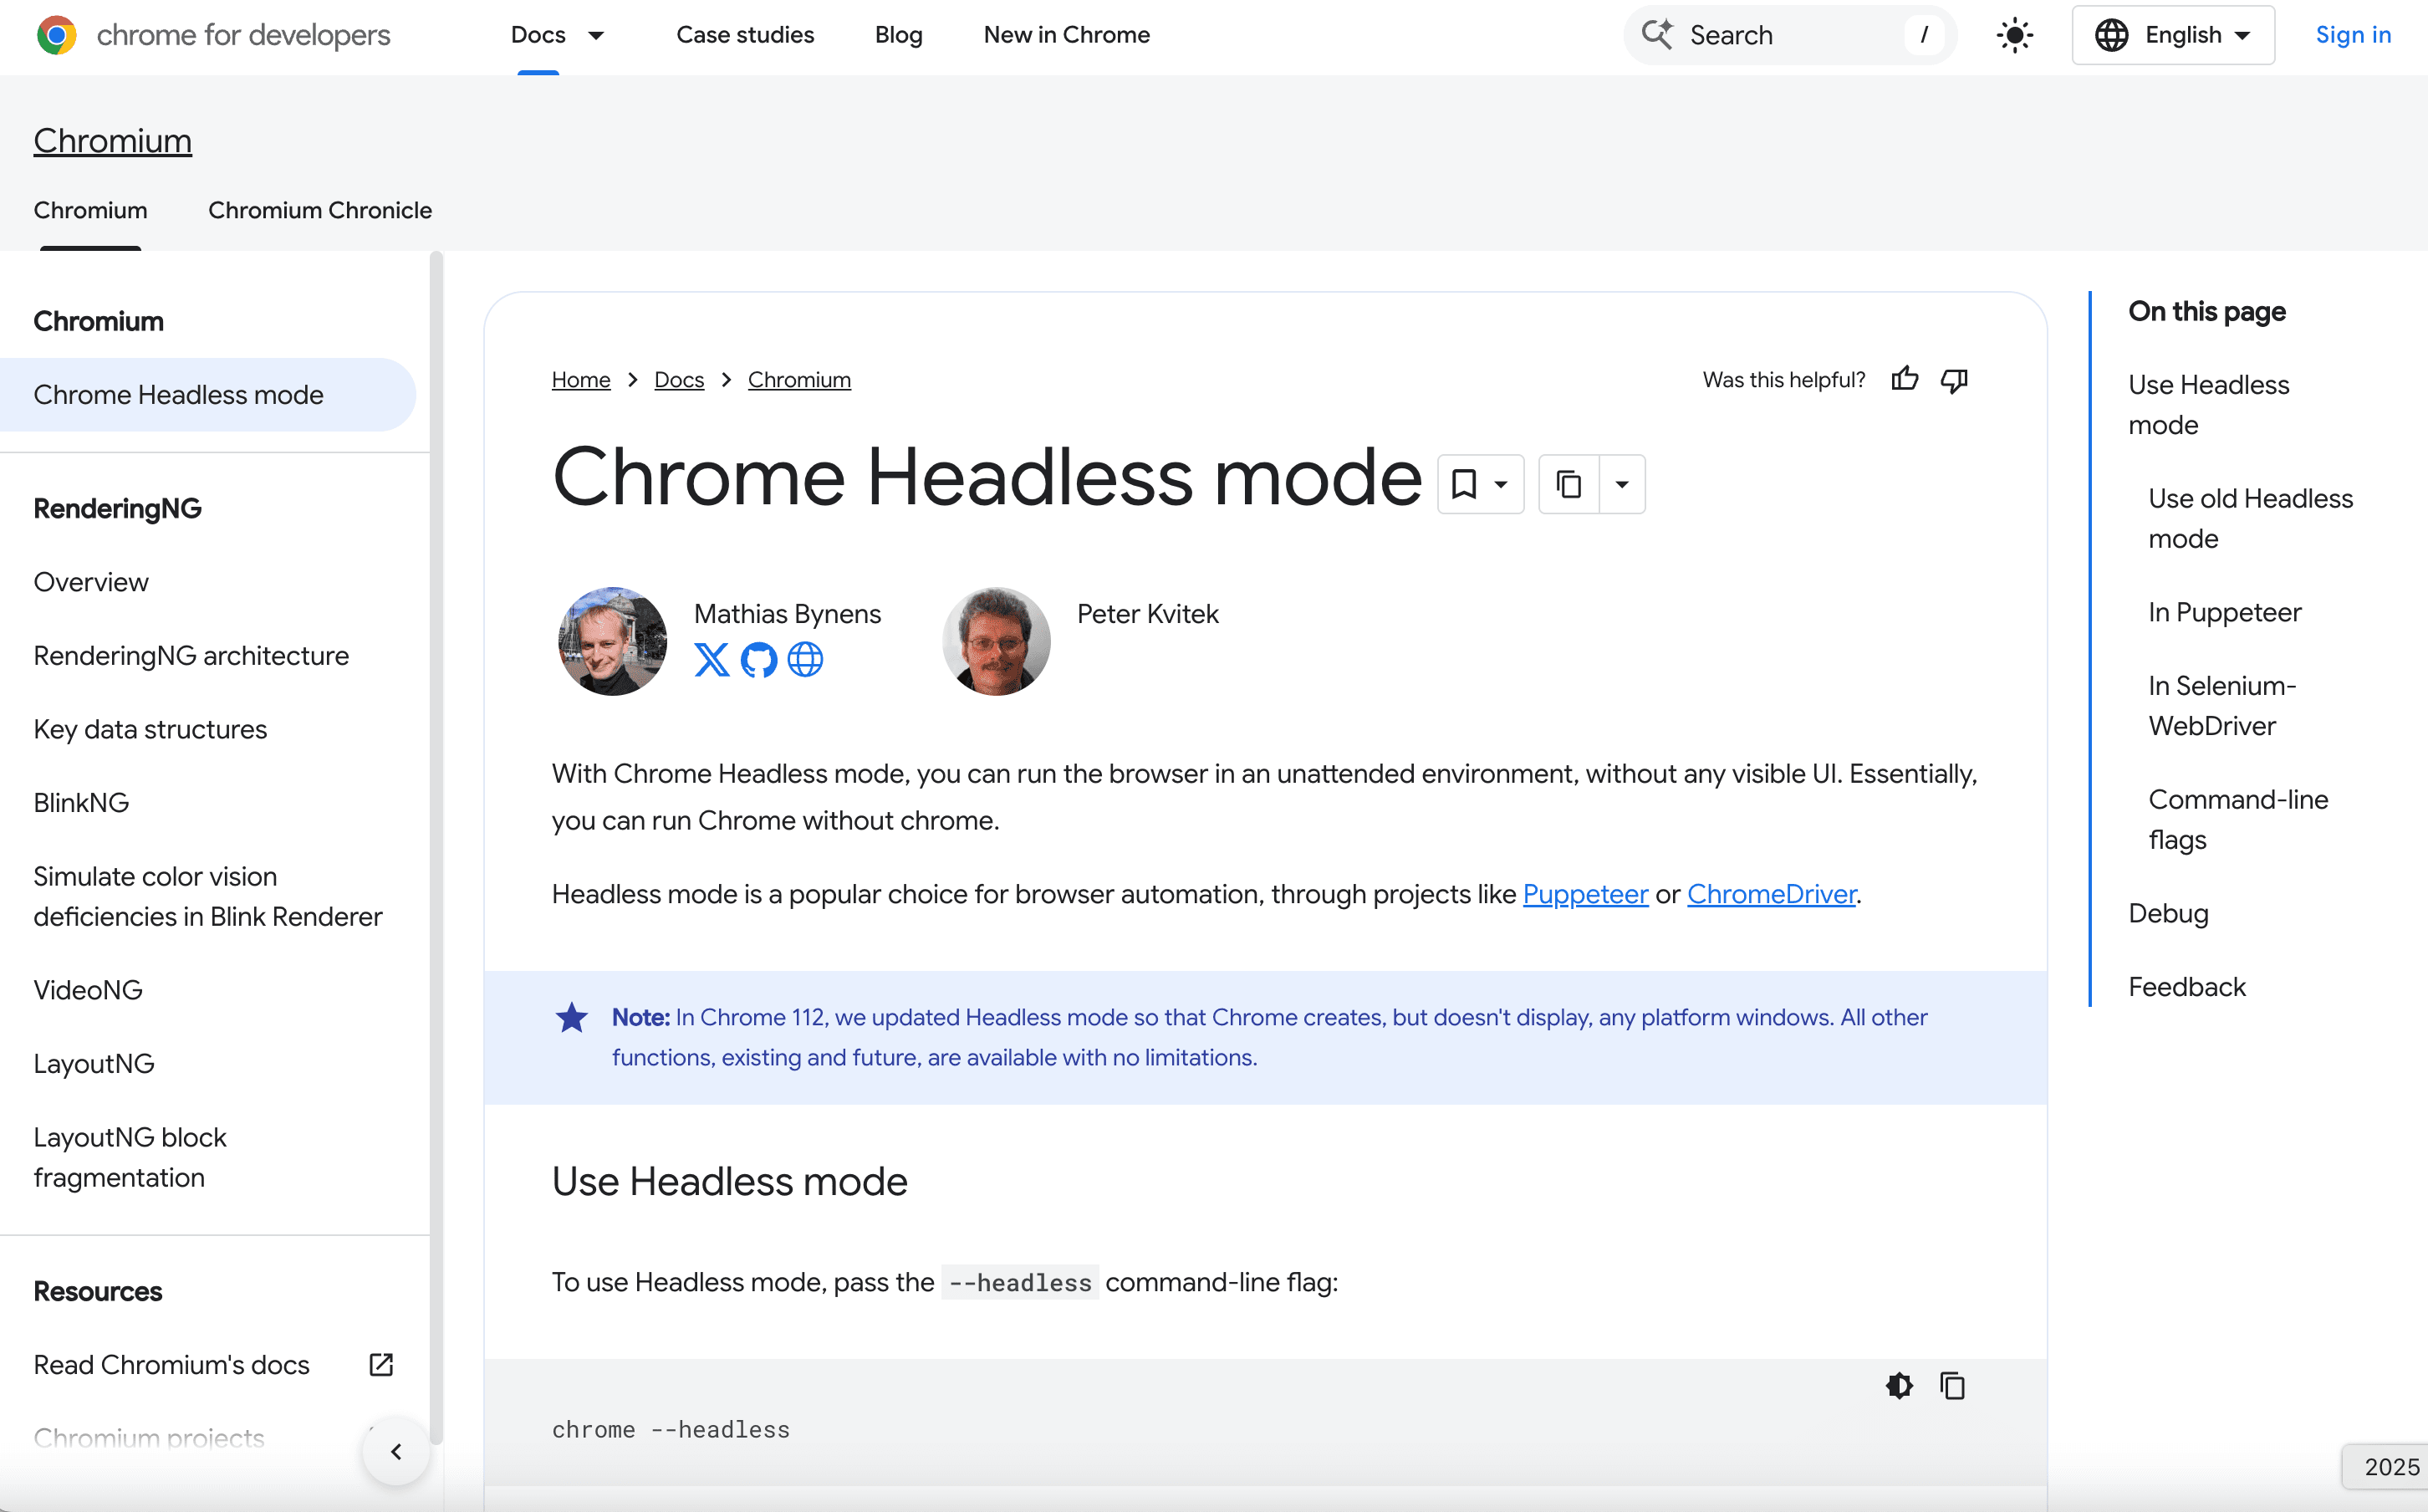This screenshot has height=1512, width=2428.
Task: Open Mathias Bynens' GitHub icon
Action: [x=758, y=660]
